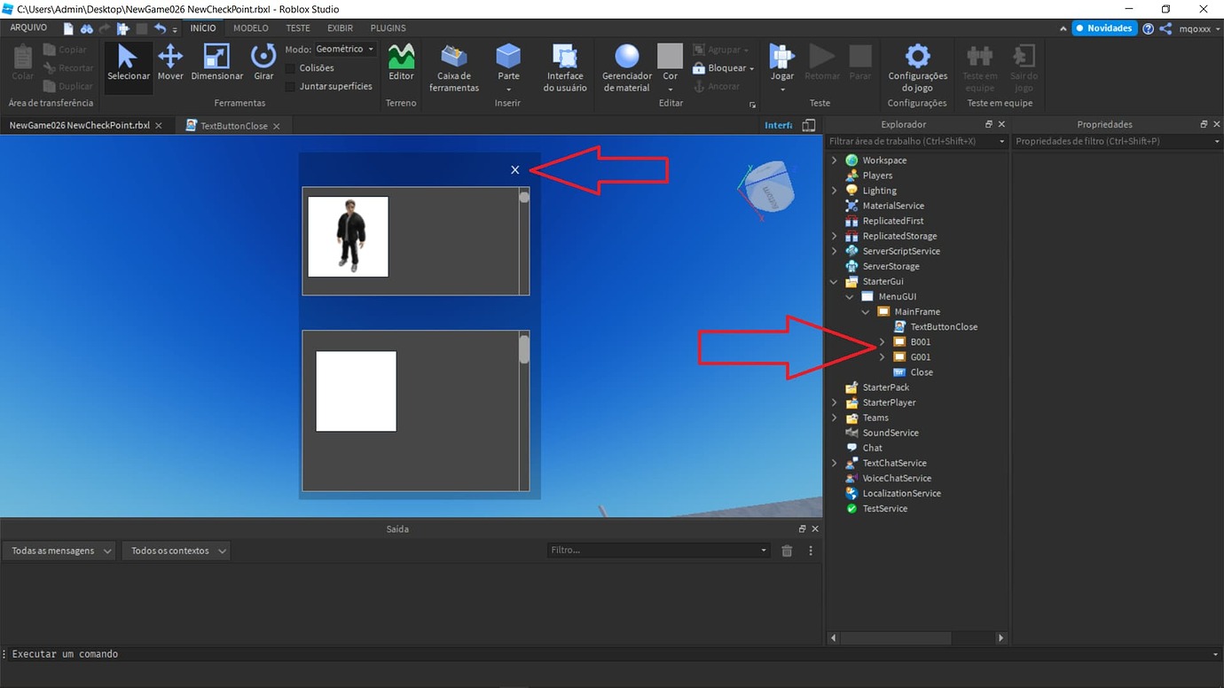The height and width of the screenshot is (688, 1224).
Task: Click the Executar um comando bar
Action: [x=177, y=653]
